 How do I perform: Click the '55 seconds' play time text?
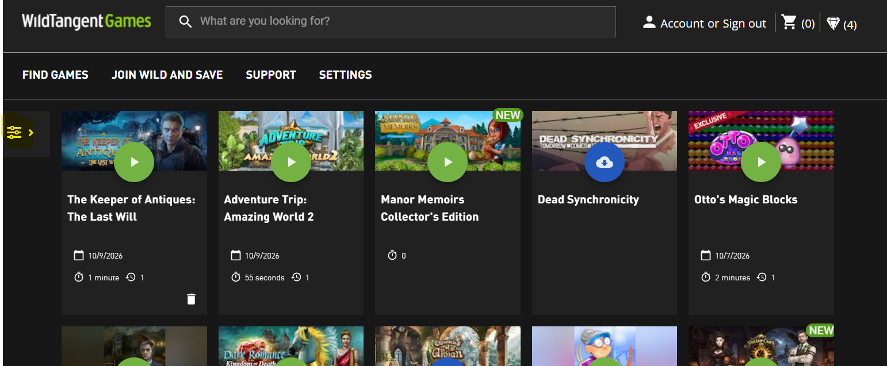point(265,278)
